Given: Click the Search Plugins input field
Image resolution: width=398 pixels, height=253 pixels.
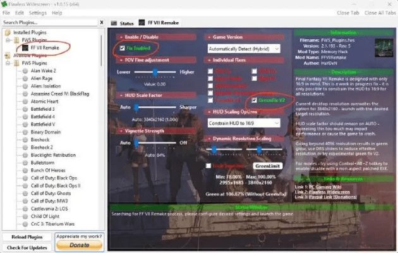Looking at the screenshot, I should pyautogui.click(x=47, y=22).
